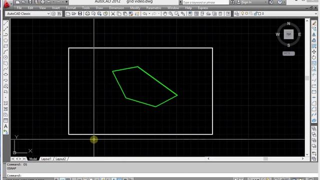Screen dimensions: 320x180
Task: Open the layer list dropdown arrow
Action: (x=316, y=13)
